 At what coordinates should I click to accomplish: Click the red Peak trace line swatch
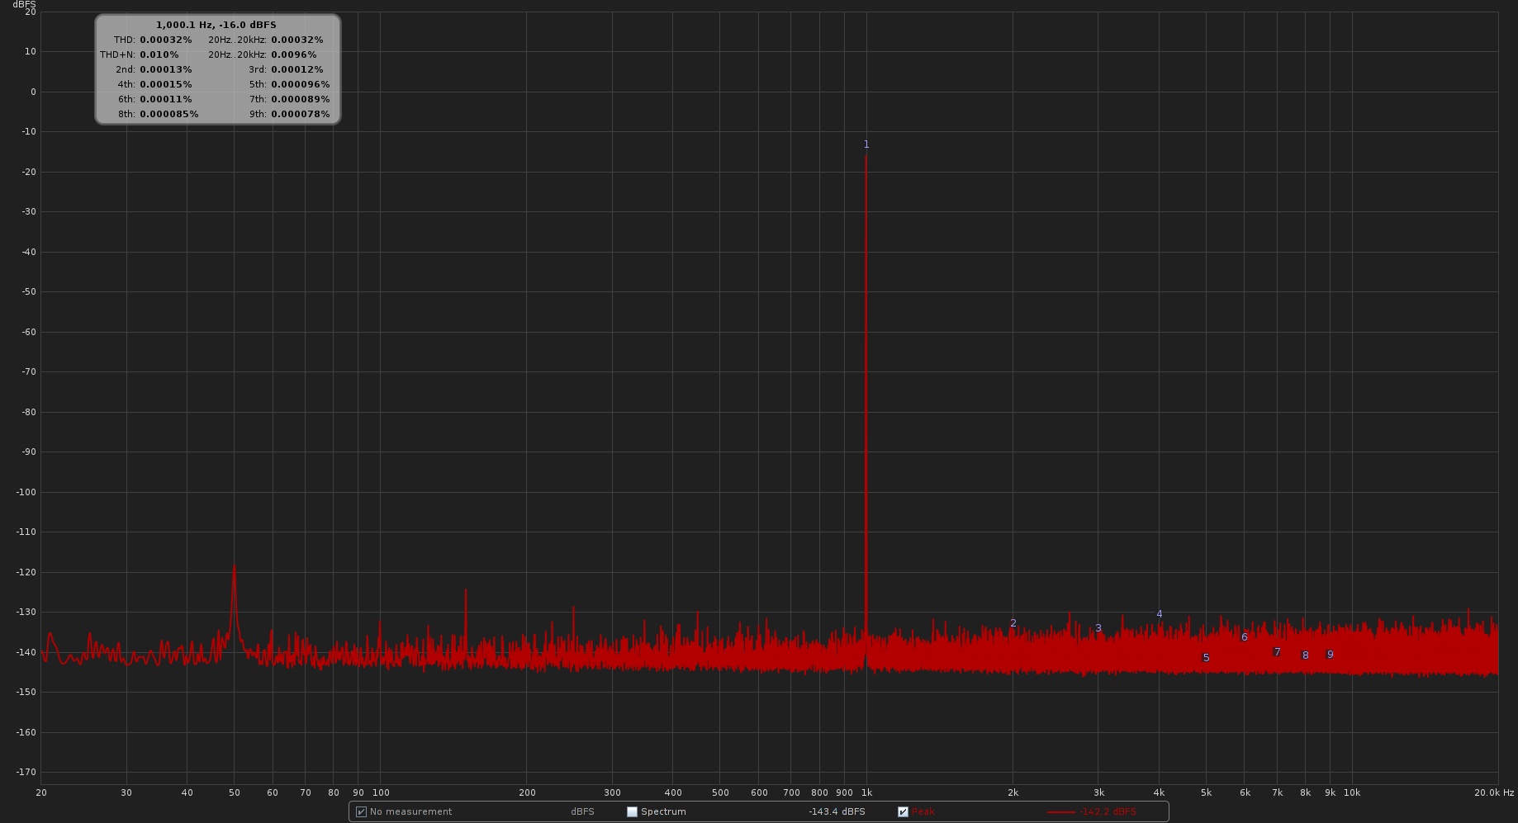coord(1060,812)
